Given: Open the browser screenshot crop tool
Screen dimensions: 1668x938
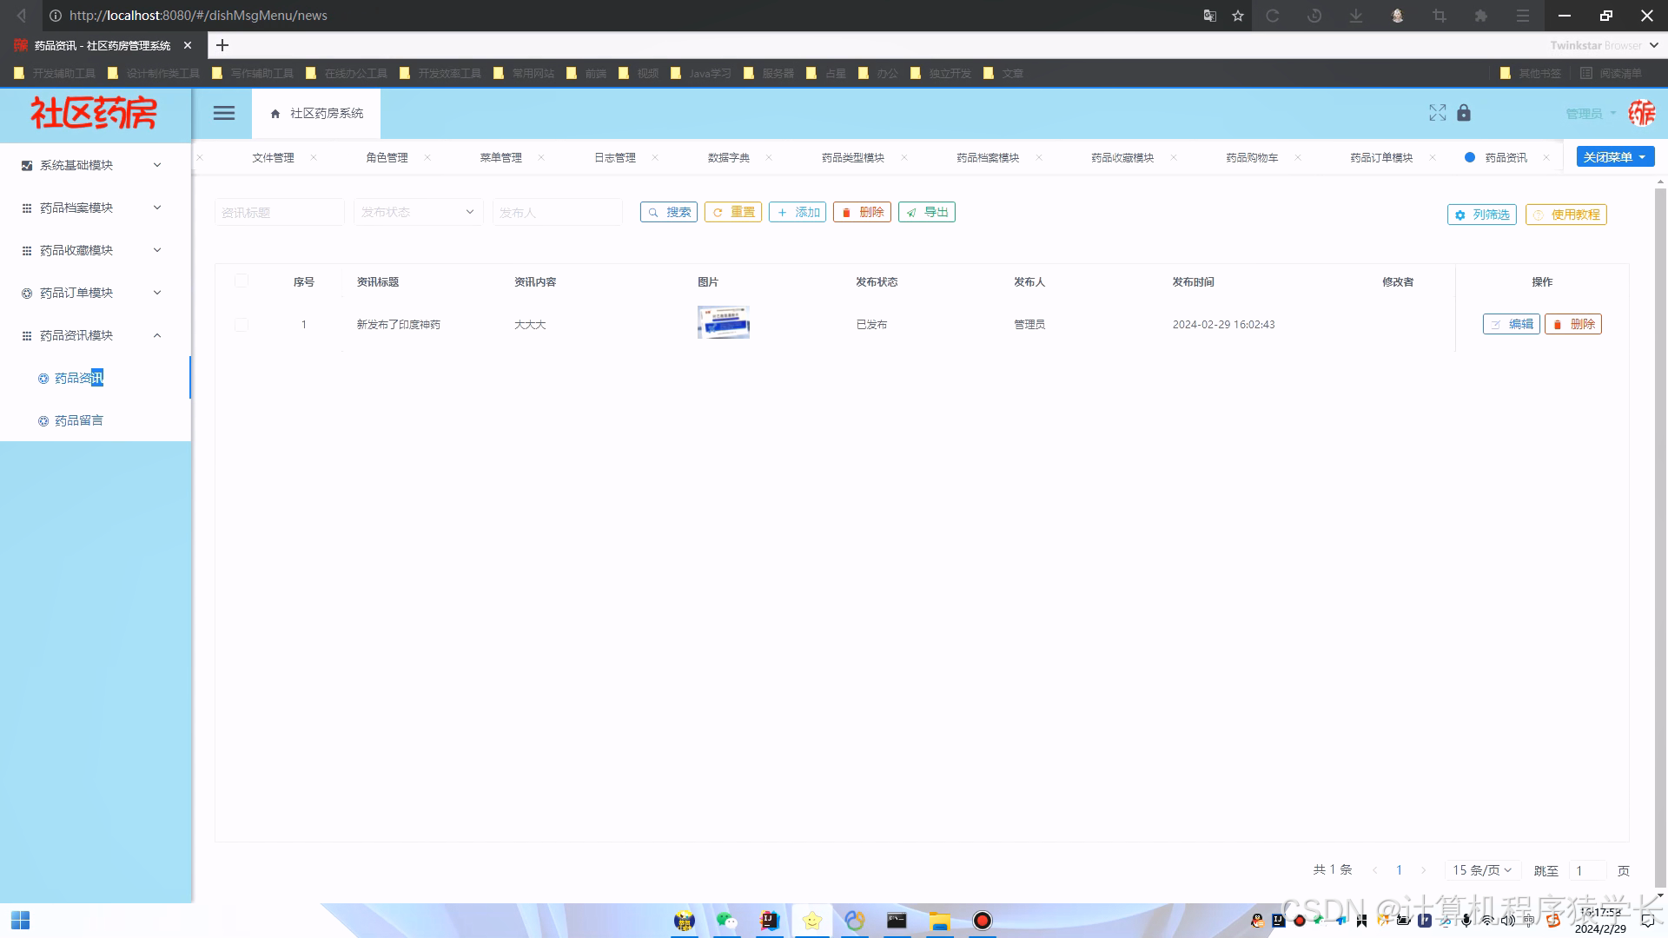Looking at the screenshot, I should coord(1440,16).
